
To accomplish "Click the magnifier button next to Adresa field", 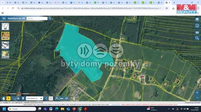I will (50, 18).
